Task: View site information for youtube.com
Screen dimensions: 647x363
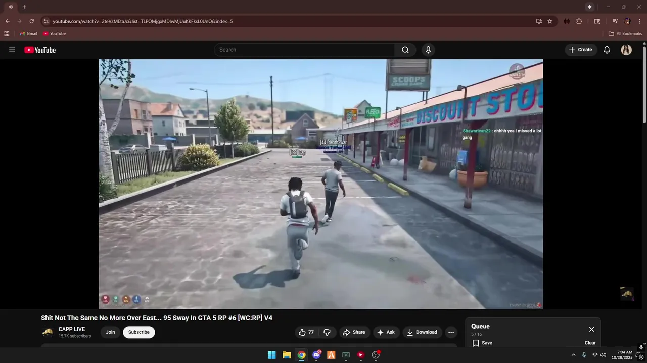Action: tap(46, 21)
